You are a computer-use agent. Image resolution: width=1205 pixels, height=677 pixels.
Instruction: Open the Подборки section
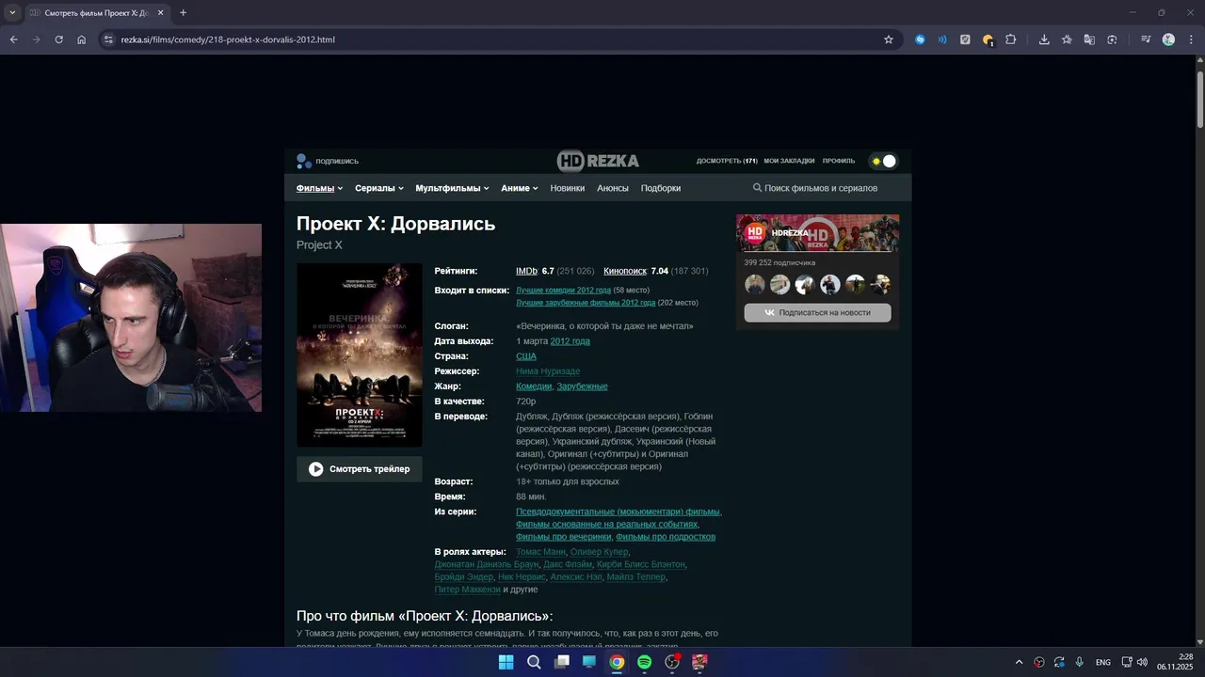click(x=661, y=188)
